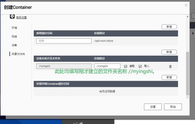Delete the /rryingshi shared folder row
Viewport: 195px width, 124px height.
170,66
